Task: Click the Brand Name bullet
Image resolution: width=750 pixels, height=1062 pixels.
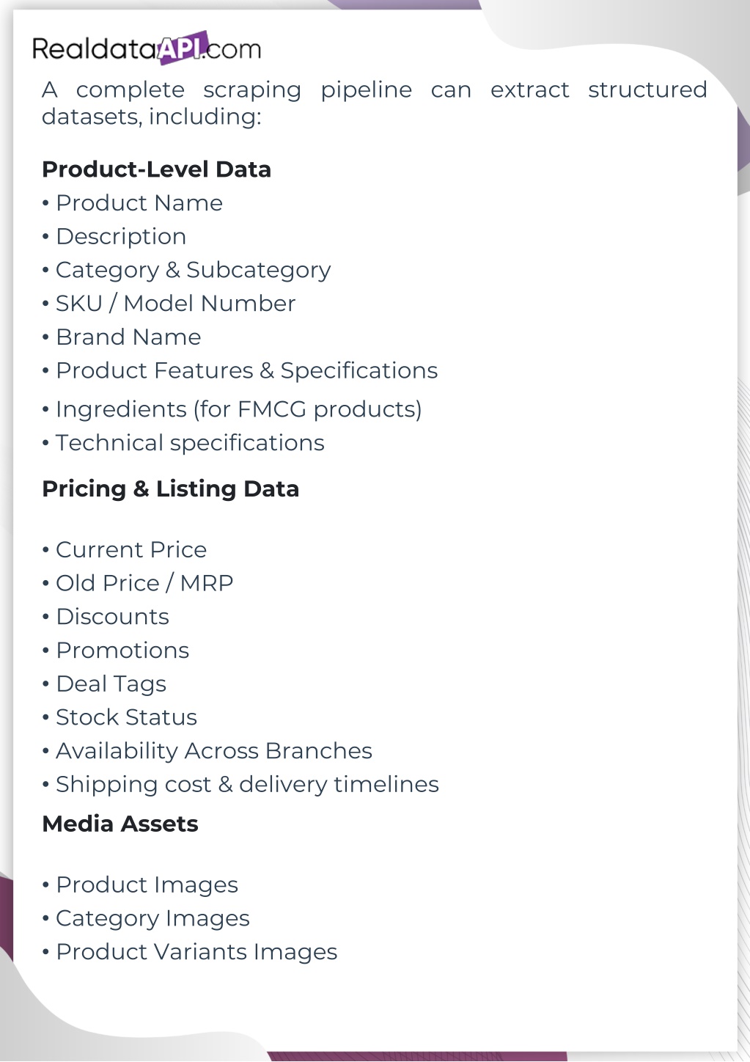Action: 128,337
